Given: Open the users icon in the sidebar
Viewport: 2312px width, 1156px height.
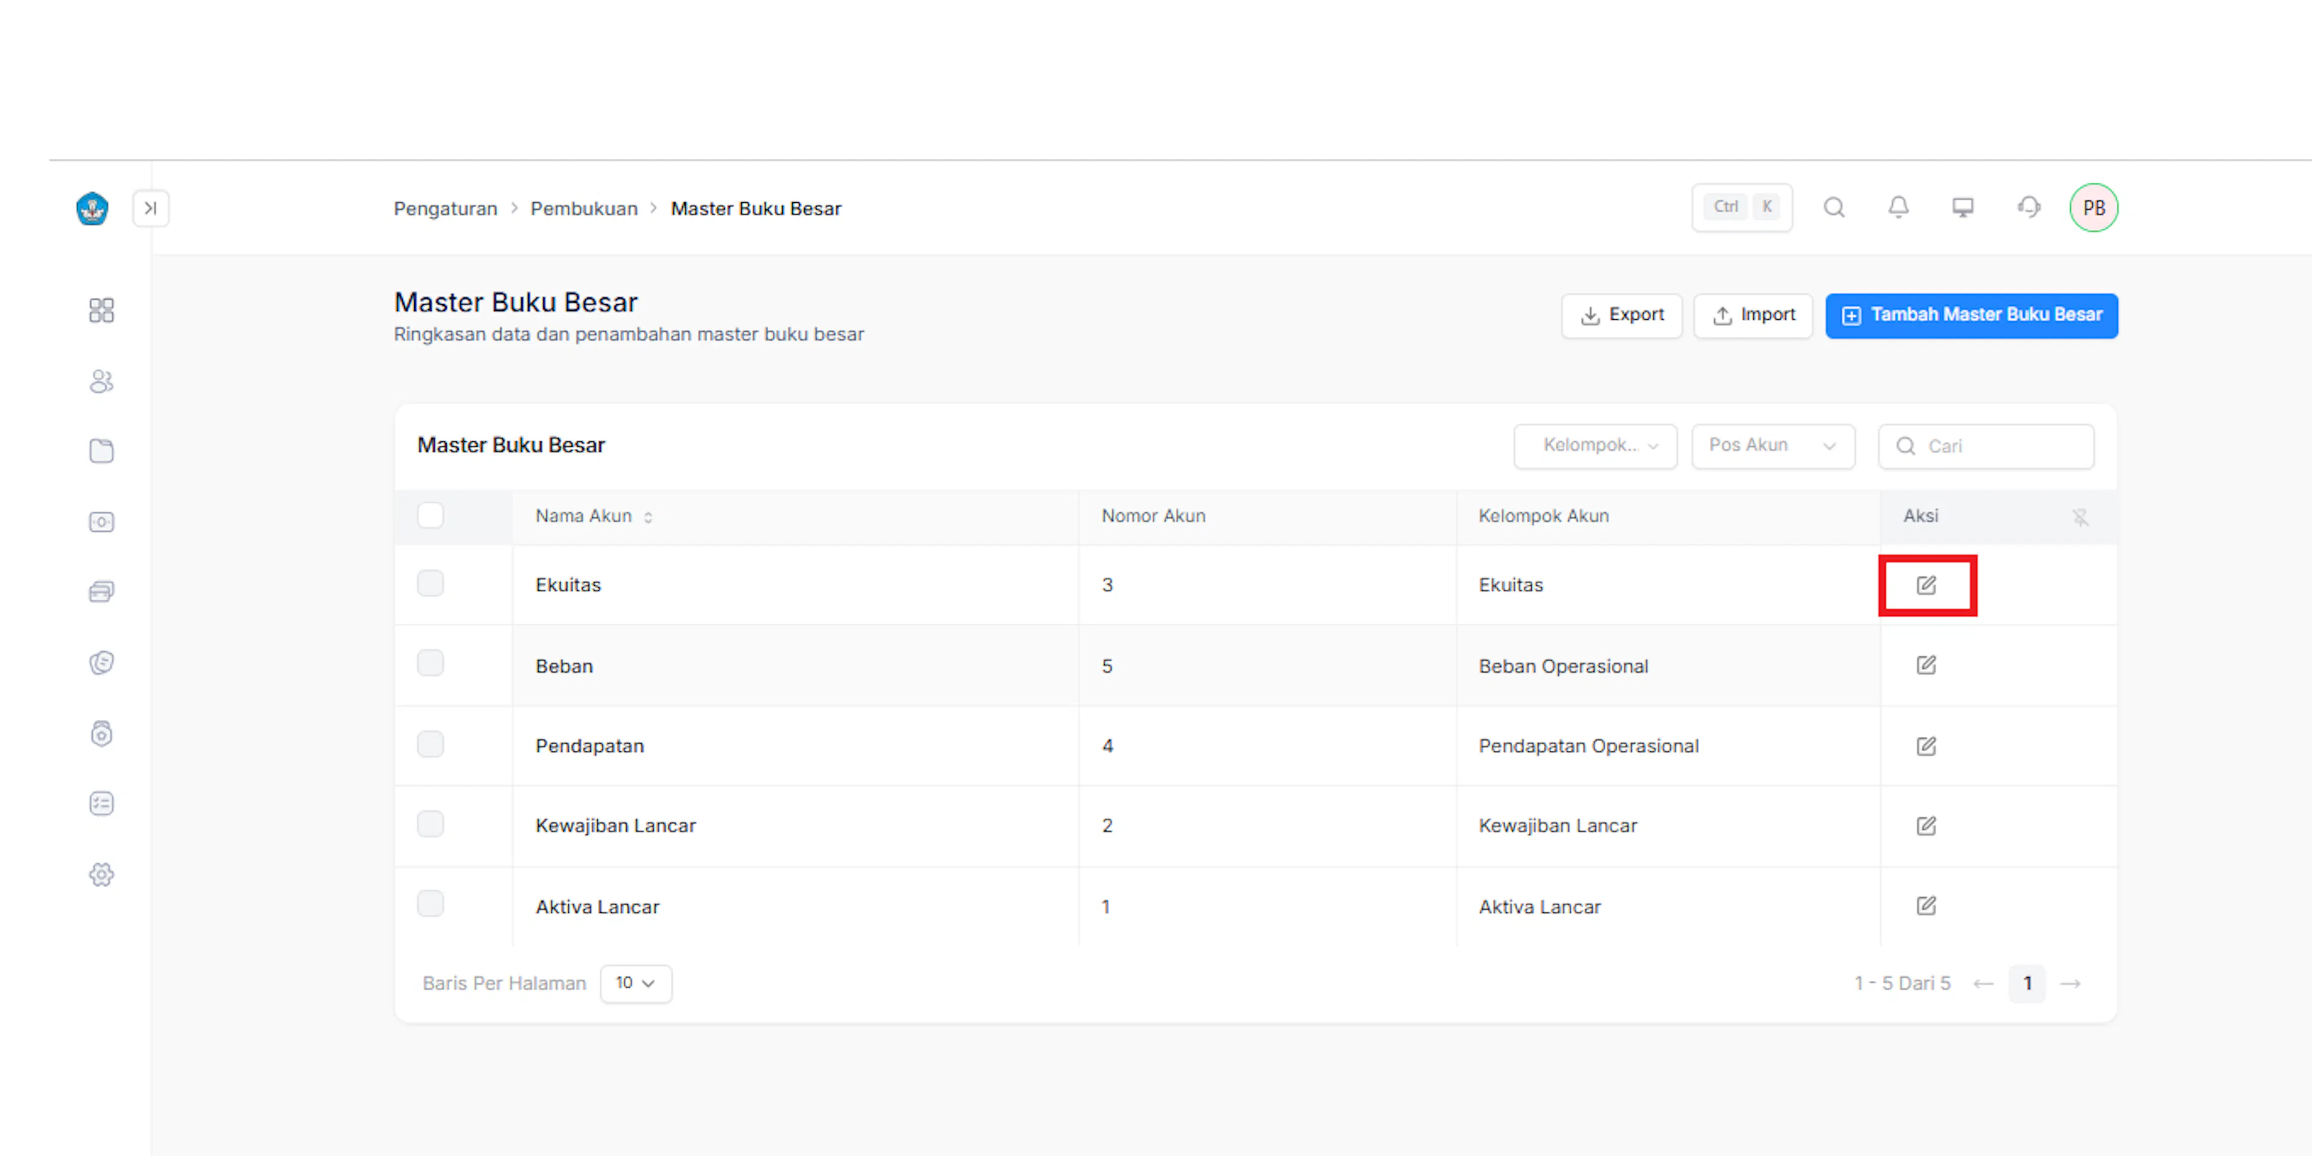Looking at the screenshot, I should pyautogui.click(x=101, y=382).
